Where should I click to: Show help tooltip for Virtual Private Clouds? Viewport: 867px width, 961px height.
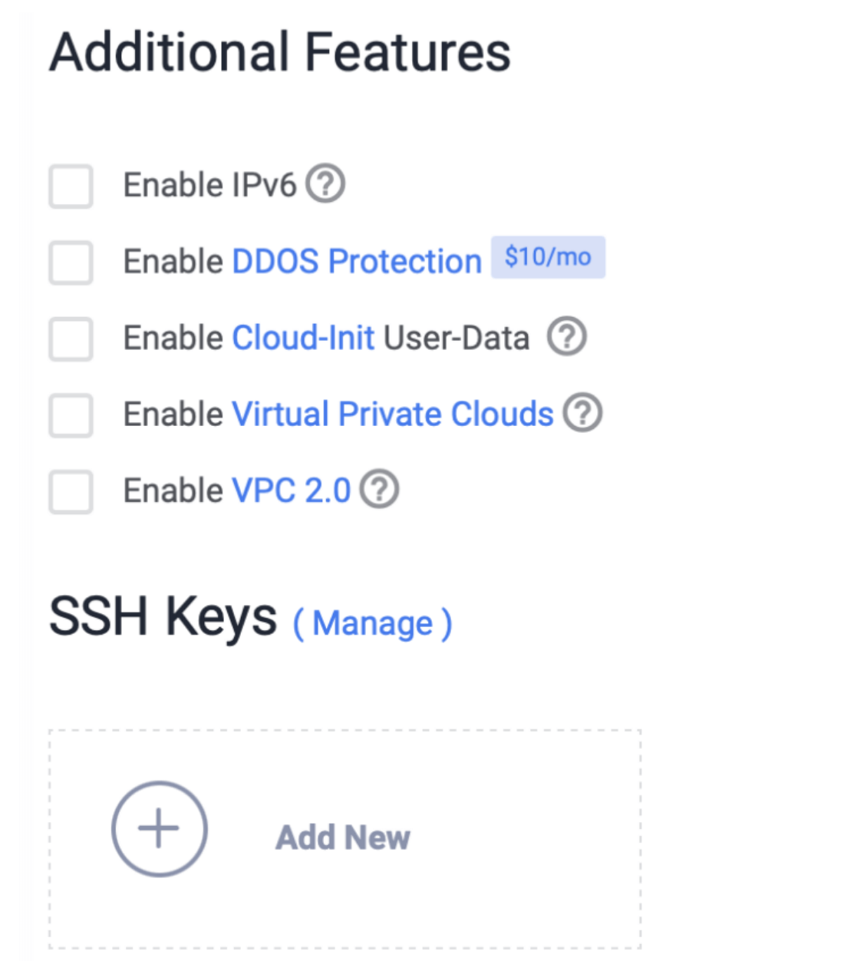[583, 413]
